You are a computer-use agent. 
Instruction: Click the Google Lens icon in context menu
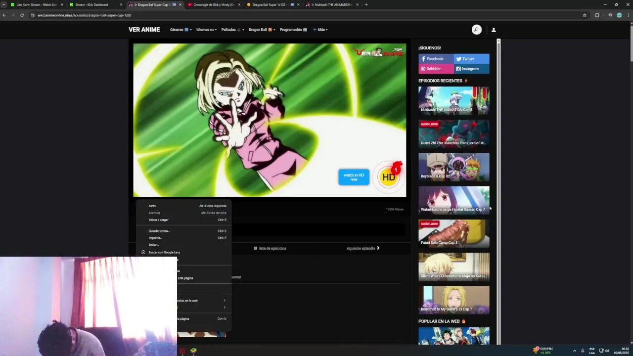[143, 252]
